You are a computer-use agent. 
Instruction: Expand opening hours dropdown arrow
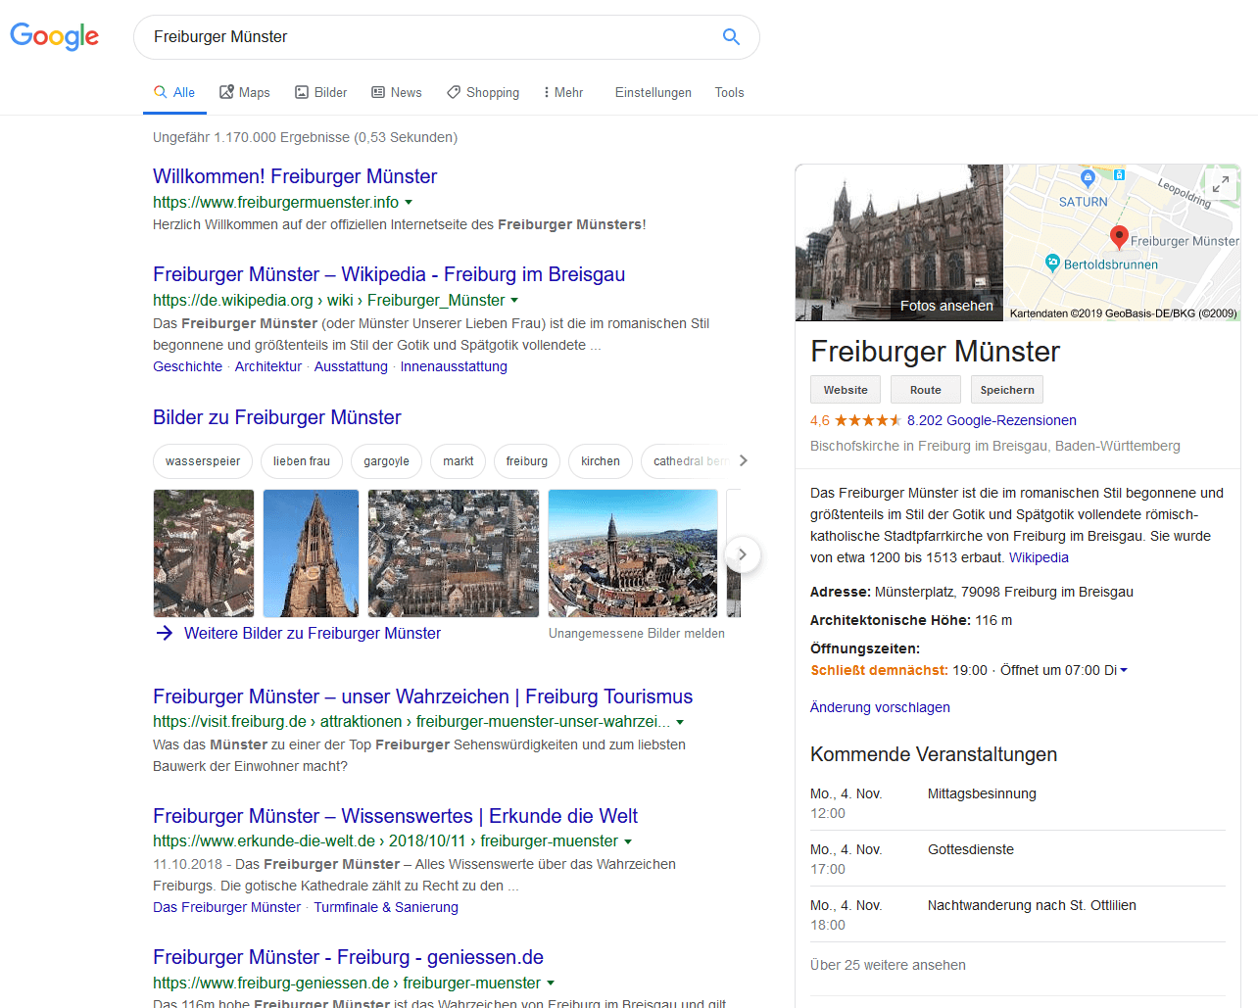coord(1124,670)
